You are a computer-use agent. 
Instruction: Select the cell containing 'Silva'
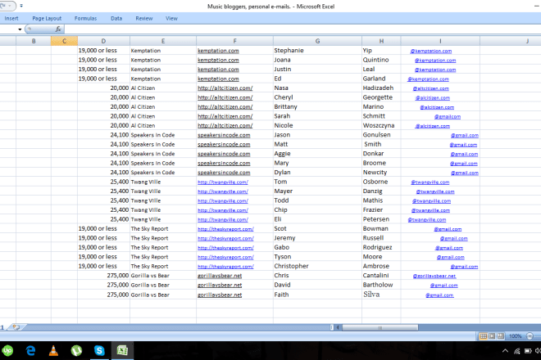click(x=381, y=295)
